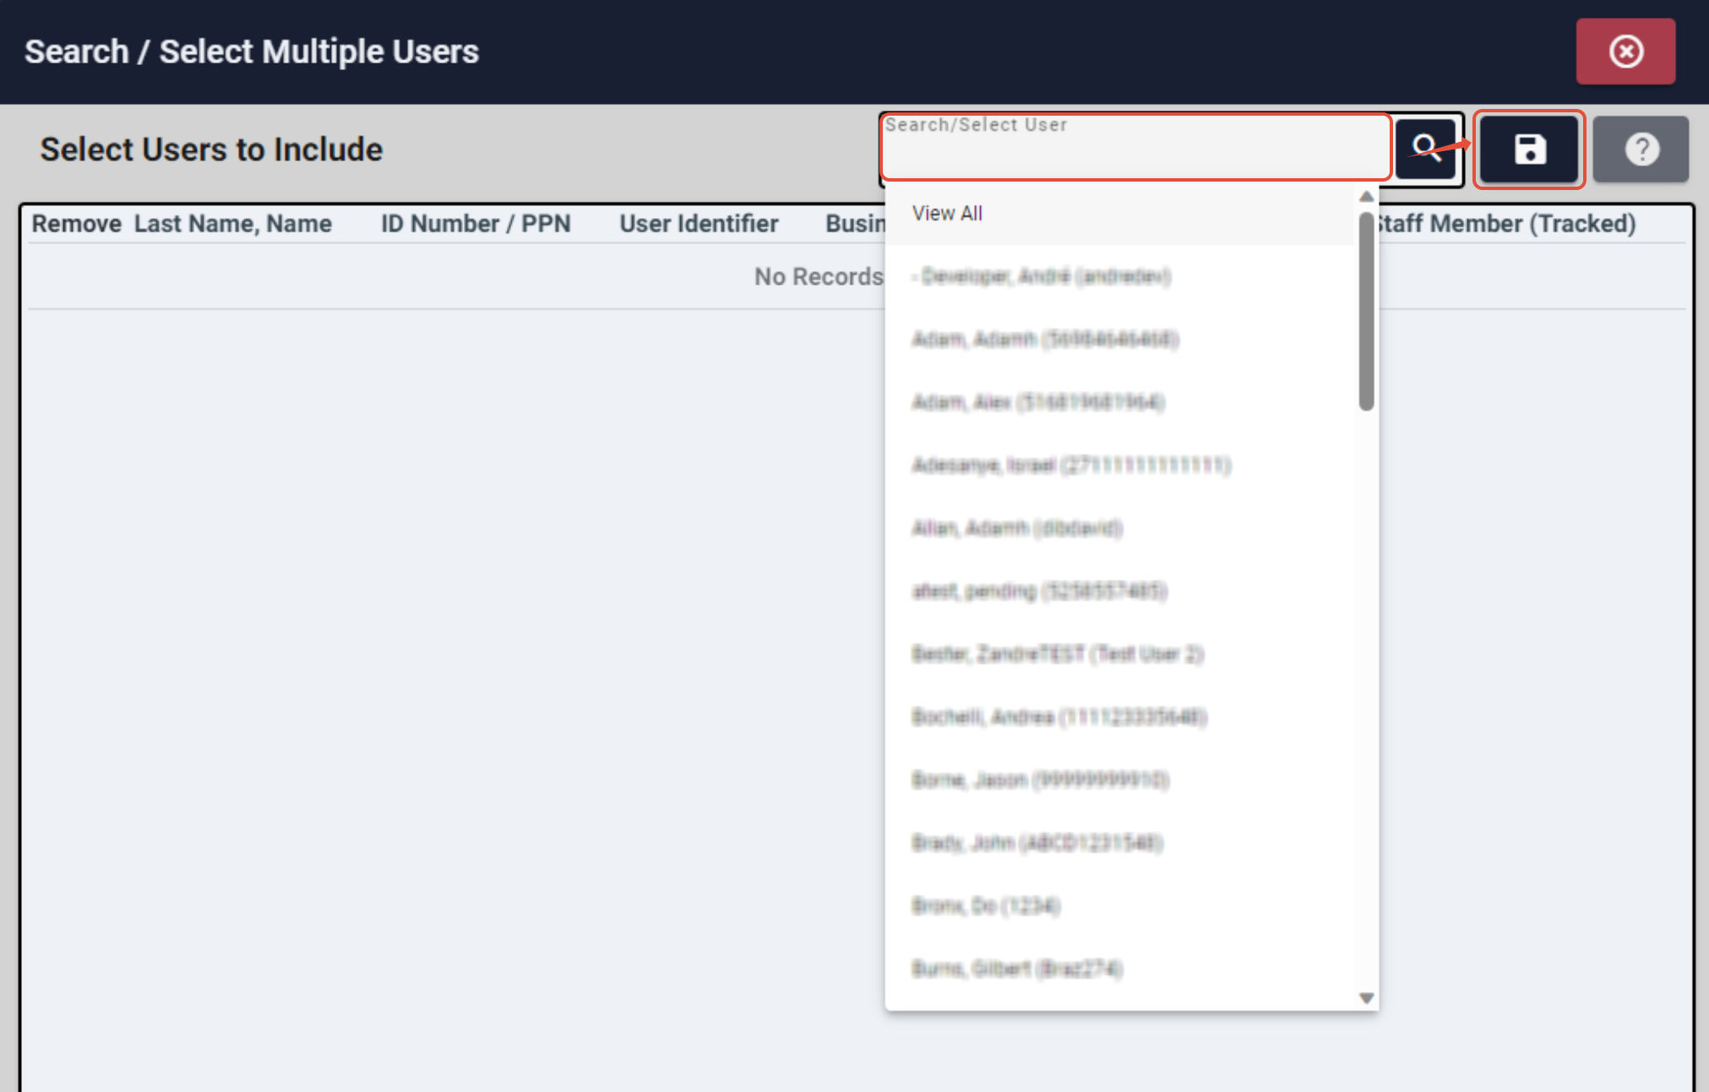The height and width of the screenshot is (1092, 1709).
Task: Click the User Identifier column header
Action: click(699, 224)
